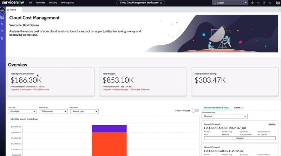281x156 pixels.
Task: Click the Schedule button for Lin-ORDR-AZURE-2022-47_DB
Action: pyautogui.click(x=240, y=138)
